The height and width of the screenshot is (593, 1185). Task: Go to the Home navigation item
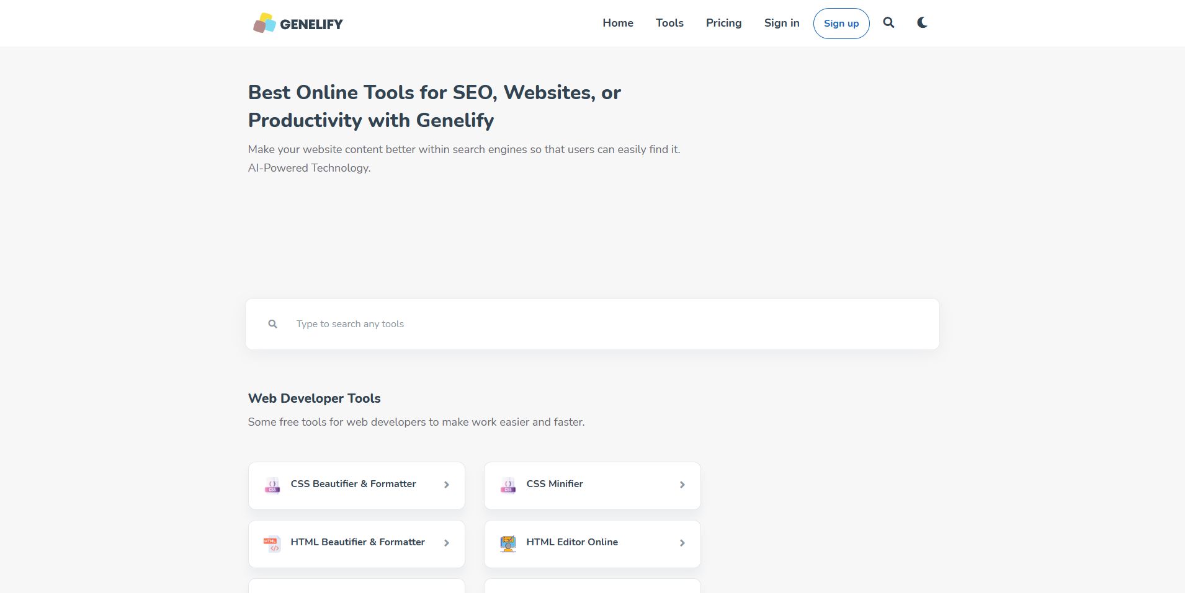(617, 23)
